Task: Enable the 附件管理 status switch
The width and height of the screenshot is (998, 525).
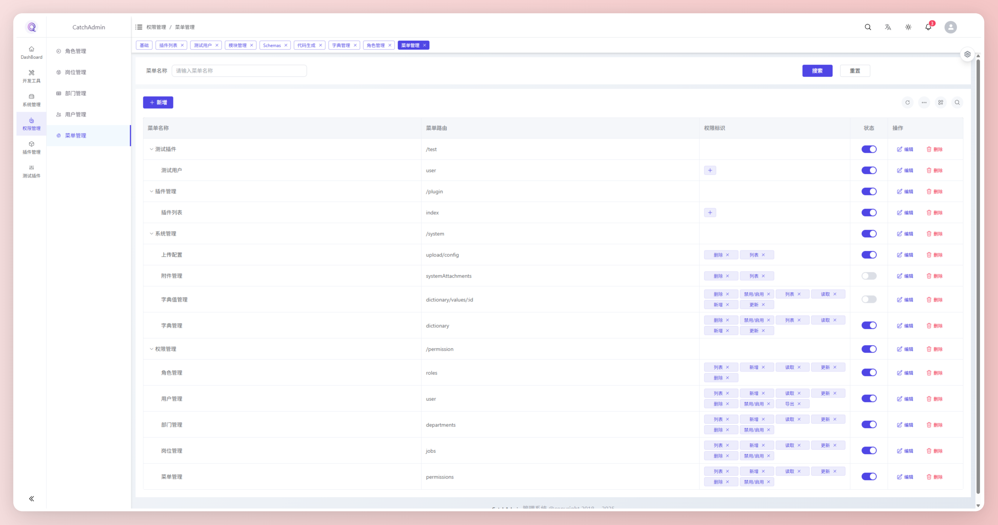Action: [869, 276]
